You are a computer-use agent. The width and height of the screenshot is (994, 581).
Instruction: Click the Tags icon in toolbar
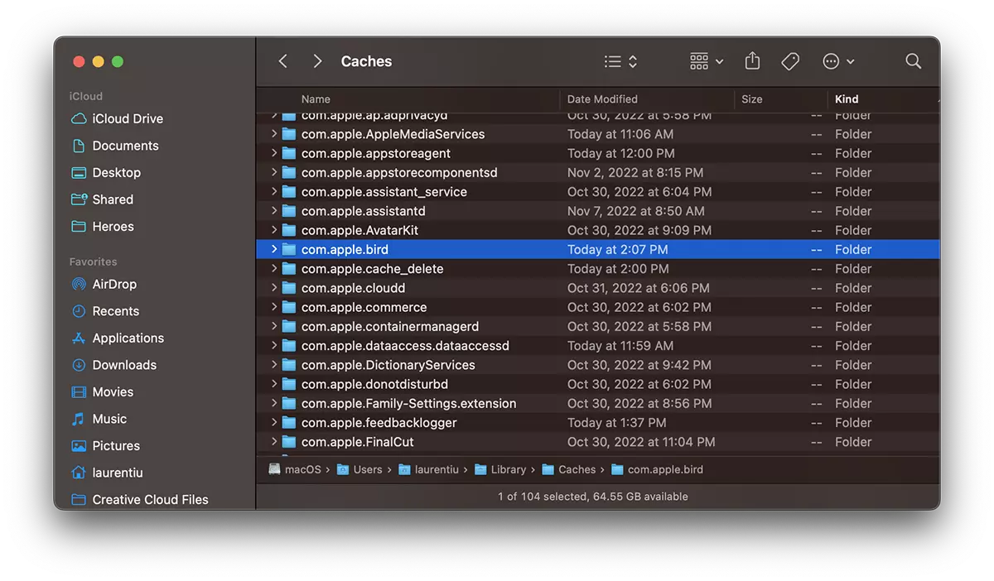pyautogui.click(x=790, y=61)
